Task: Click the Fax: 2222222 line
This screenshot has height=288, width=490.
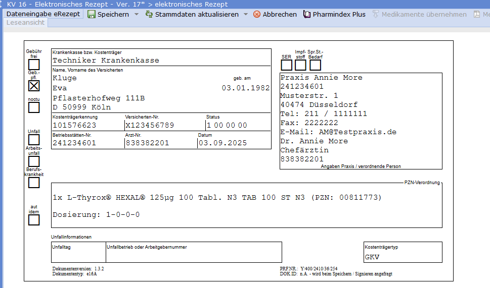Action: coord(309,123)
